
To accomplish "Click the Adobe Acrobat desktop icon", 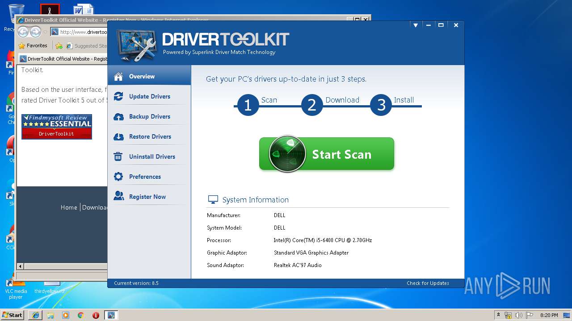I will (x=50, y=10).
